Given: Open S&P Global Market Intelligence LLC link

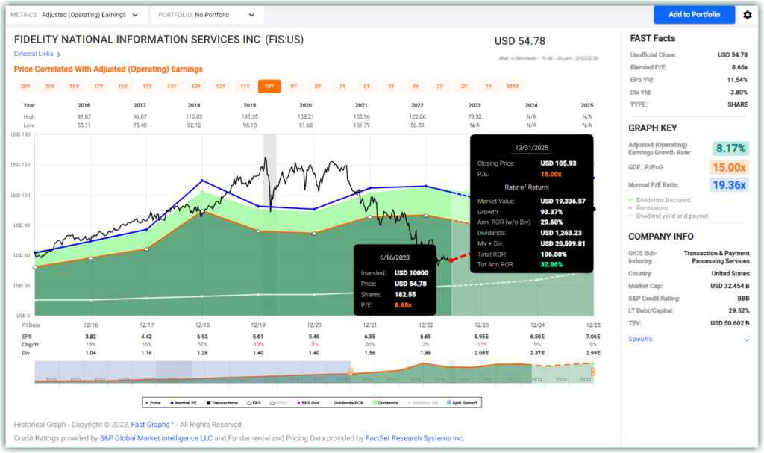Looking at the screenshot, I should pyautogui.click(x=156, y=438).
